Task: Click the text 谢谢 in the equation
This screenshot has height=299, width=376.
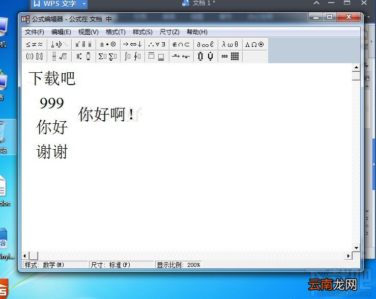Action: 52,152
